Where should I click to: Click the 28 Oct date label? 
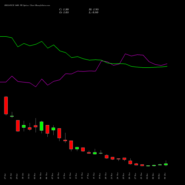[x=11, y=176]
